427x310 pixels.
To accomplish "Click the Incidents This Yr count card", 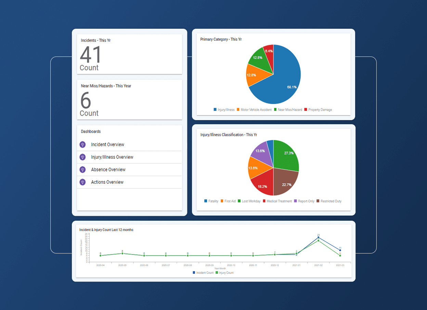I will tap(130, 54).
